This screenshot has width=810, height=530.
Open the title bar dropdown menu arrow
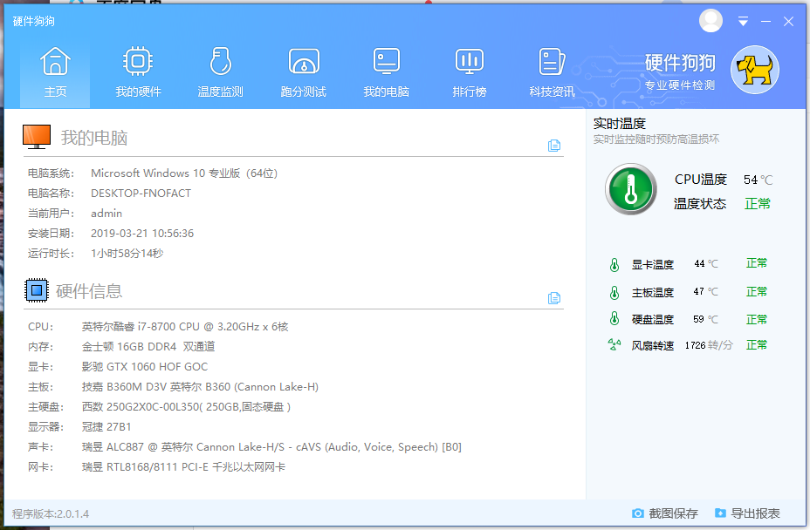pyautogui.click(x=743, y=21)
